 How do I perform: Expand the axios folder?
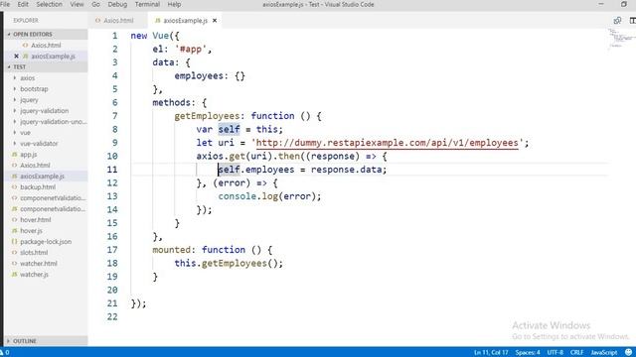click(28, 78)
